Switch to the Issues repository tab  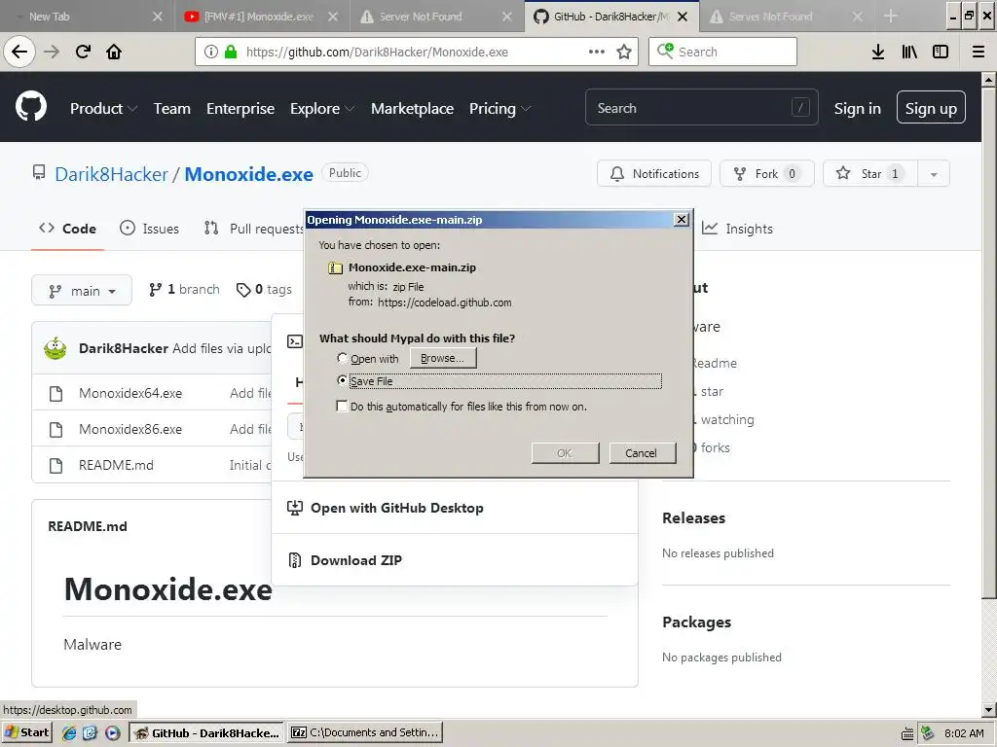[x=149, y=229]
